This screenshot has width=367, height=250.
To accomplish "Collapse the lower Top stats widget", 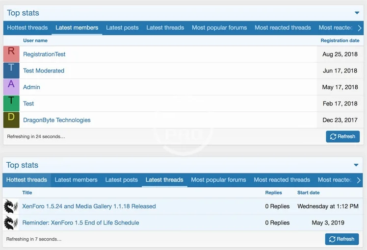I will 357,165.
